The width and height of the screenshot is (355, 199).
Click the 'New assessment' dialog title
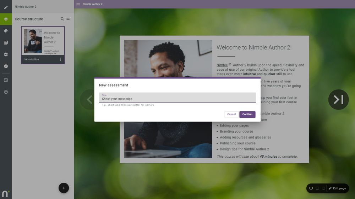click(114, 85)
